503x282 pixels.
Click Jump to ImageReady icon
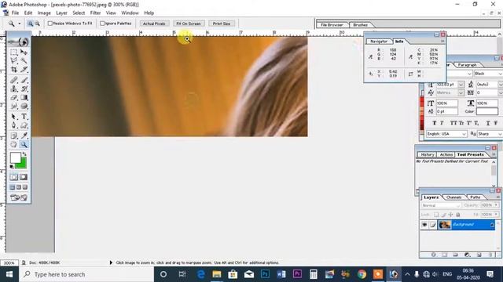19,197
